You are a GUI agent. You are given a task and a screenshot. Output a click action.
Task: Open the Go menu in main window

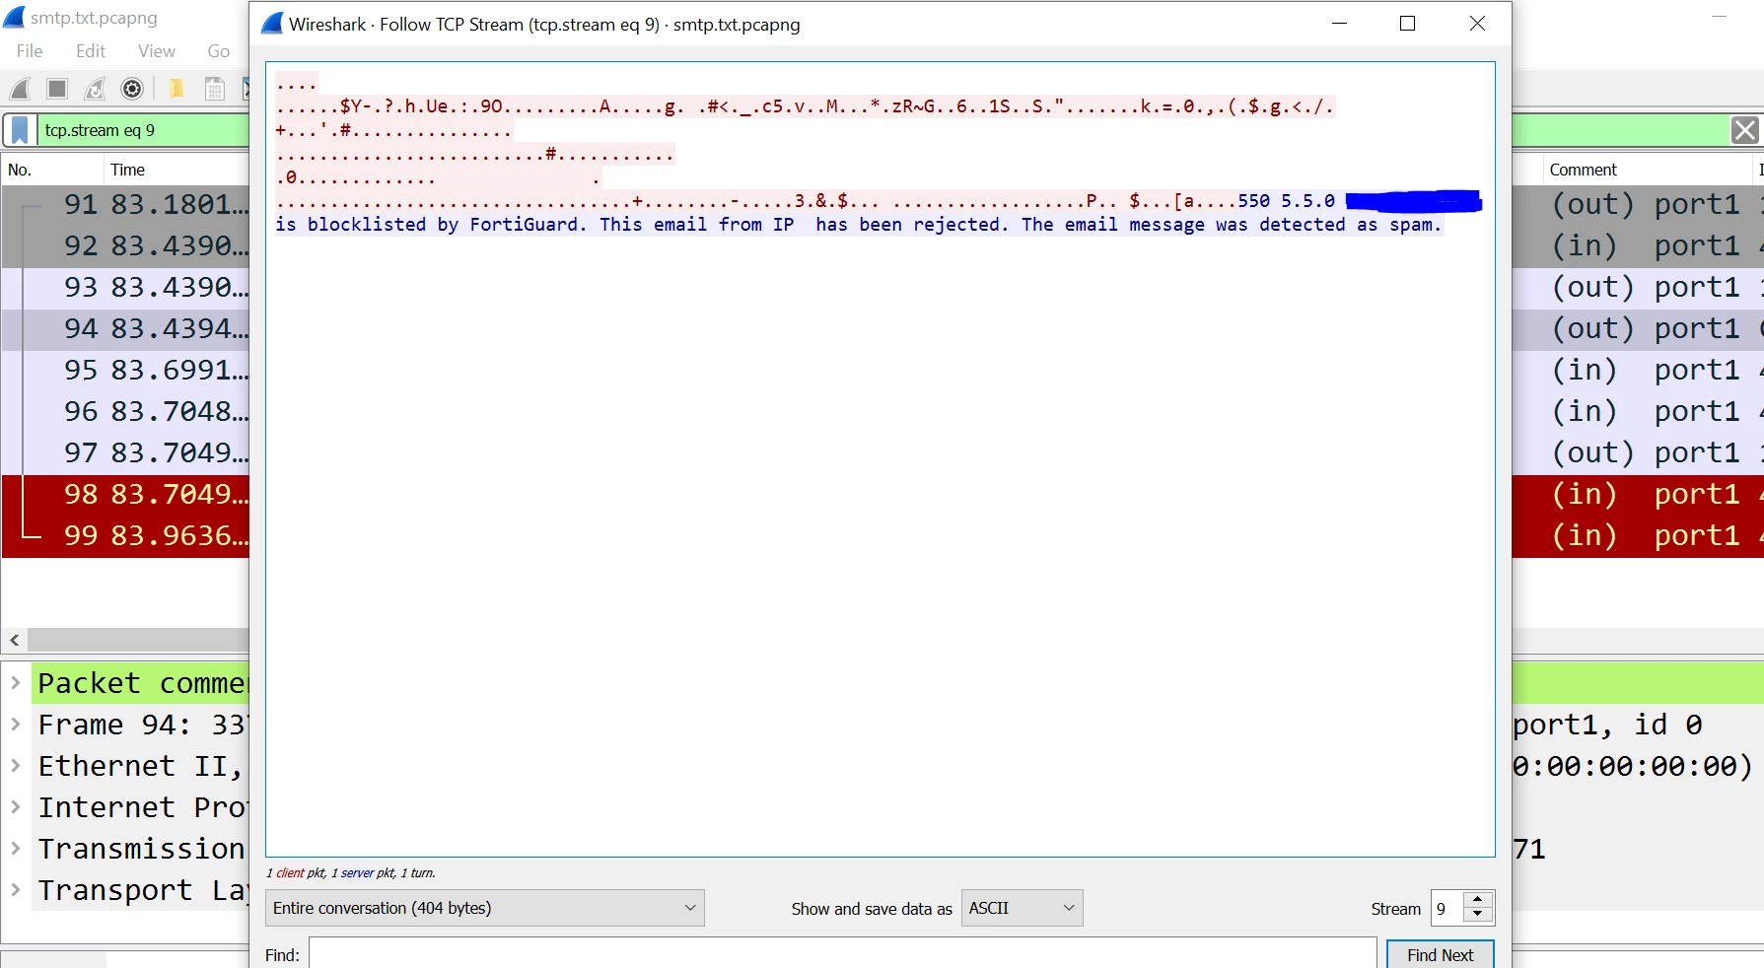click(219, 51)
